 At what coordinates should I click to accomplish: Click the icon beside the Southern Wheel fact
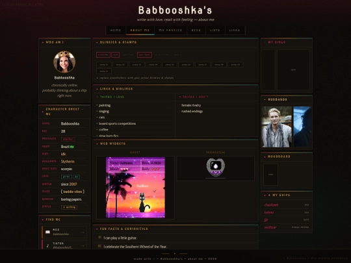click(100, 246)
